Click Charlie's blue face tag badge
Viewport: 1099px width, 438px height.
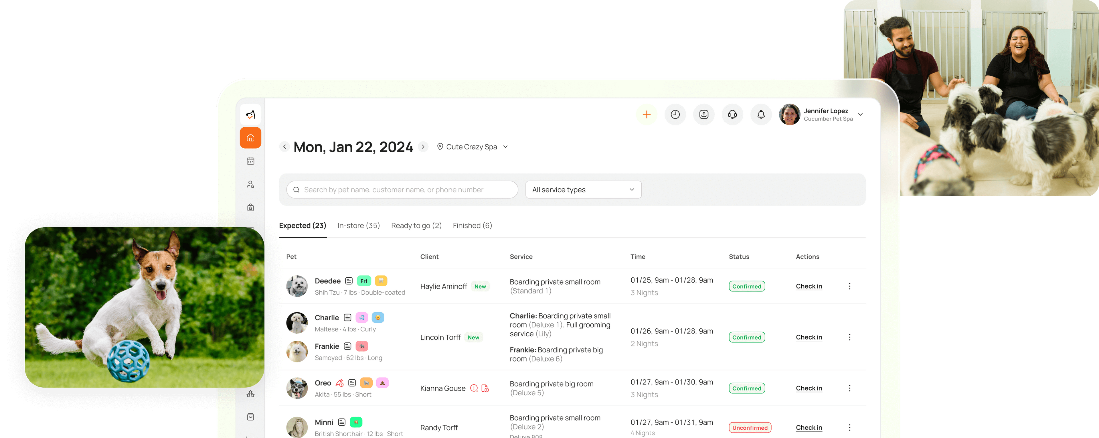(x=377, y=317)
